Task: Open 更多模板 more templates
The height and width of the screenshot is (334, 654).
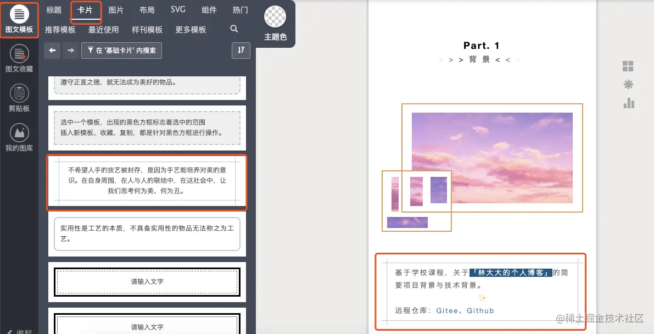Action: (191, 30)
